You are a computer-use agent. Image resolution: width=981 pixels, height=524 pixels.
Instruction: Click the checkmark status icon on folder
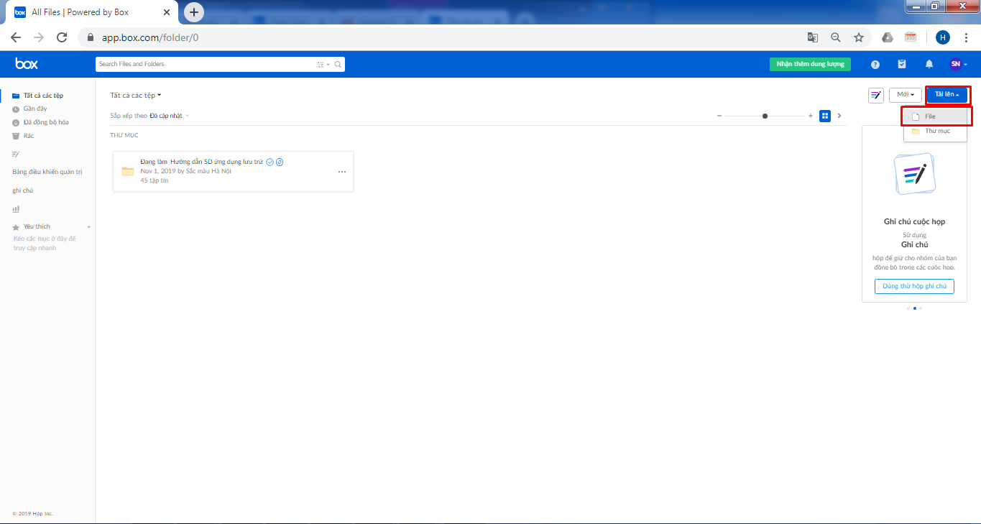pyautogui.click(x=270, y=162)
